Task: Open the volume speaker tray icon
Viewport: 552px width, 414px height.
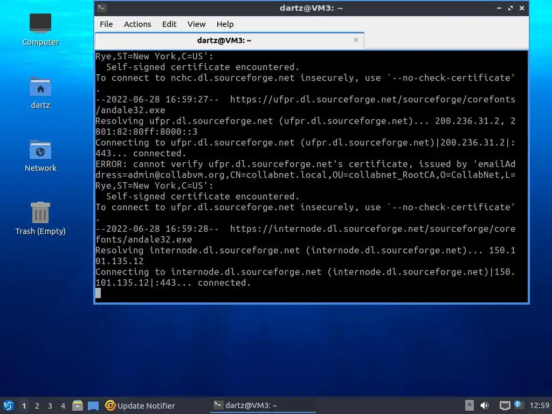Action: [485, 405]
